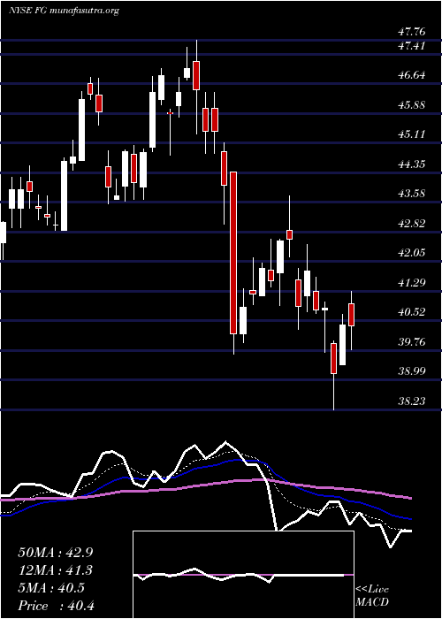
Task: Click inside the MACD inset chart
Action: [243, 575]
